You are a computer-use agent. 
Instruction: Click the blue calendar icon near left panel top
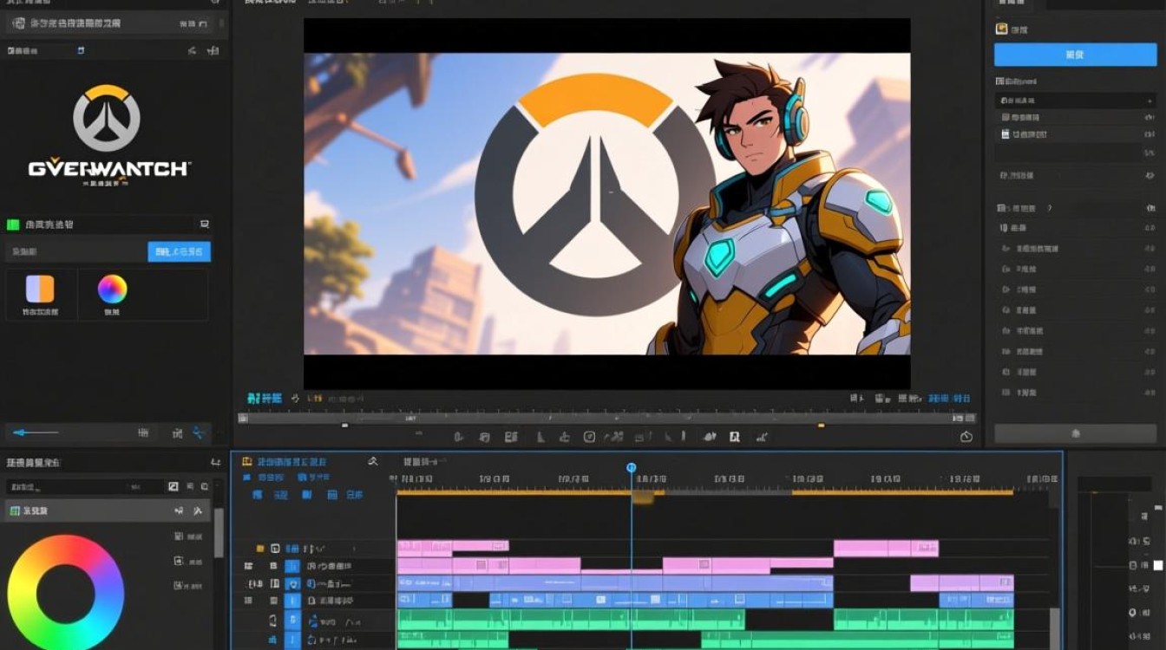81,51
